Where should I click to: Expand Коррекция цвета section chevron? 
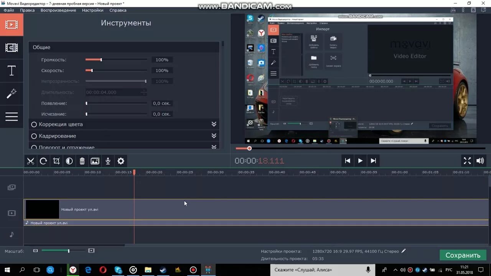(x=214, y=124)
